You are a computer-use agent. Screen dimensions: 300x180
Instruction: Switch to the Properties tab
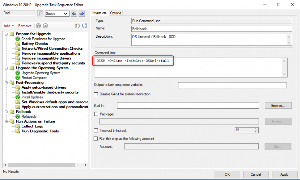(x=100, y=12)
